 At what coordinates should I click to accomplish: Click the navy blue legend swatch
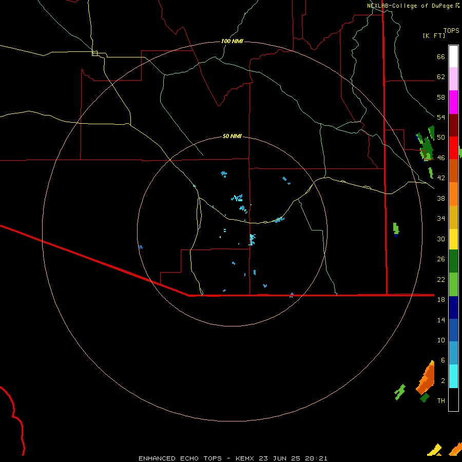point(453,307)
